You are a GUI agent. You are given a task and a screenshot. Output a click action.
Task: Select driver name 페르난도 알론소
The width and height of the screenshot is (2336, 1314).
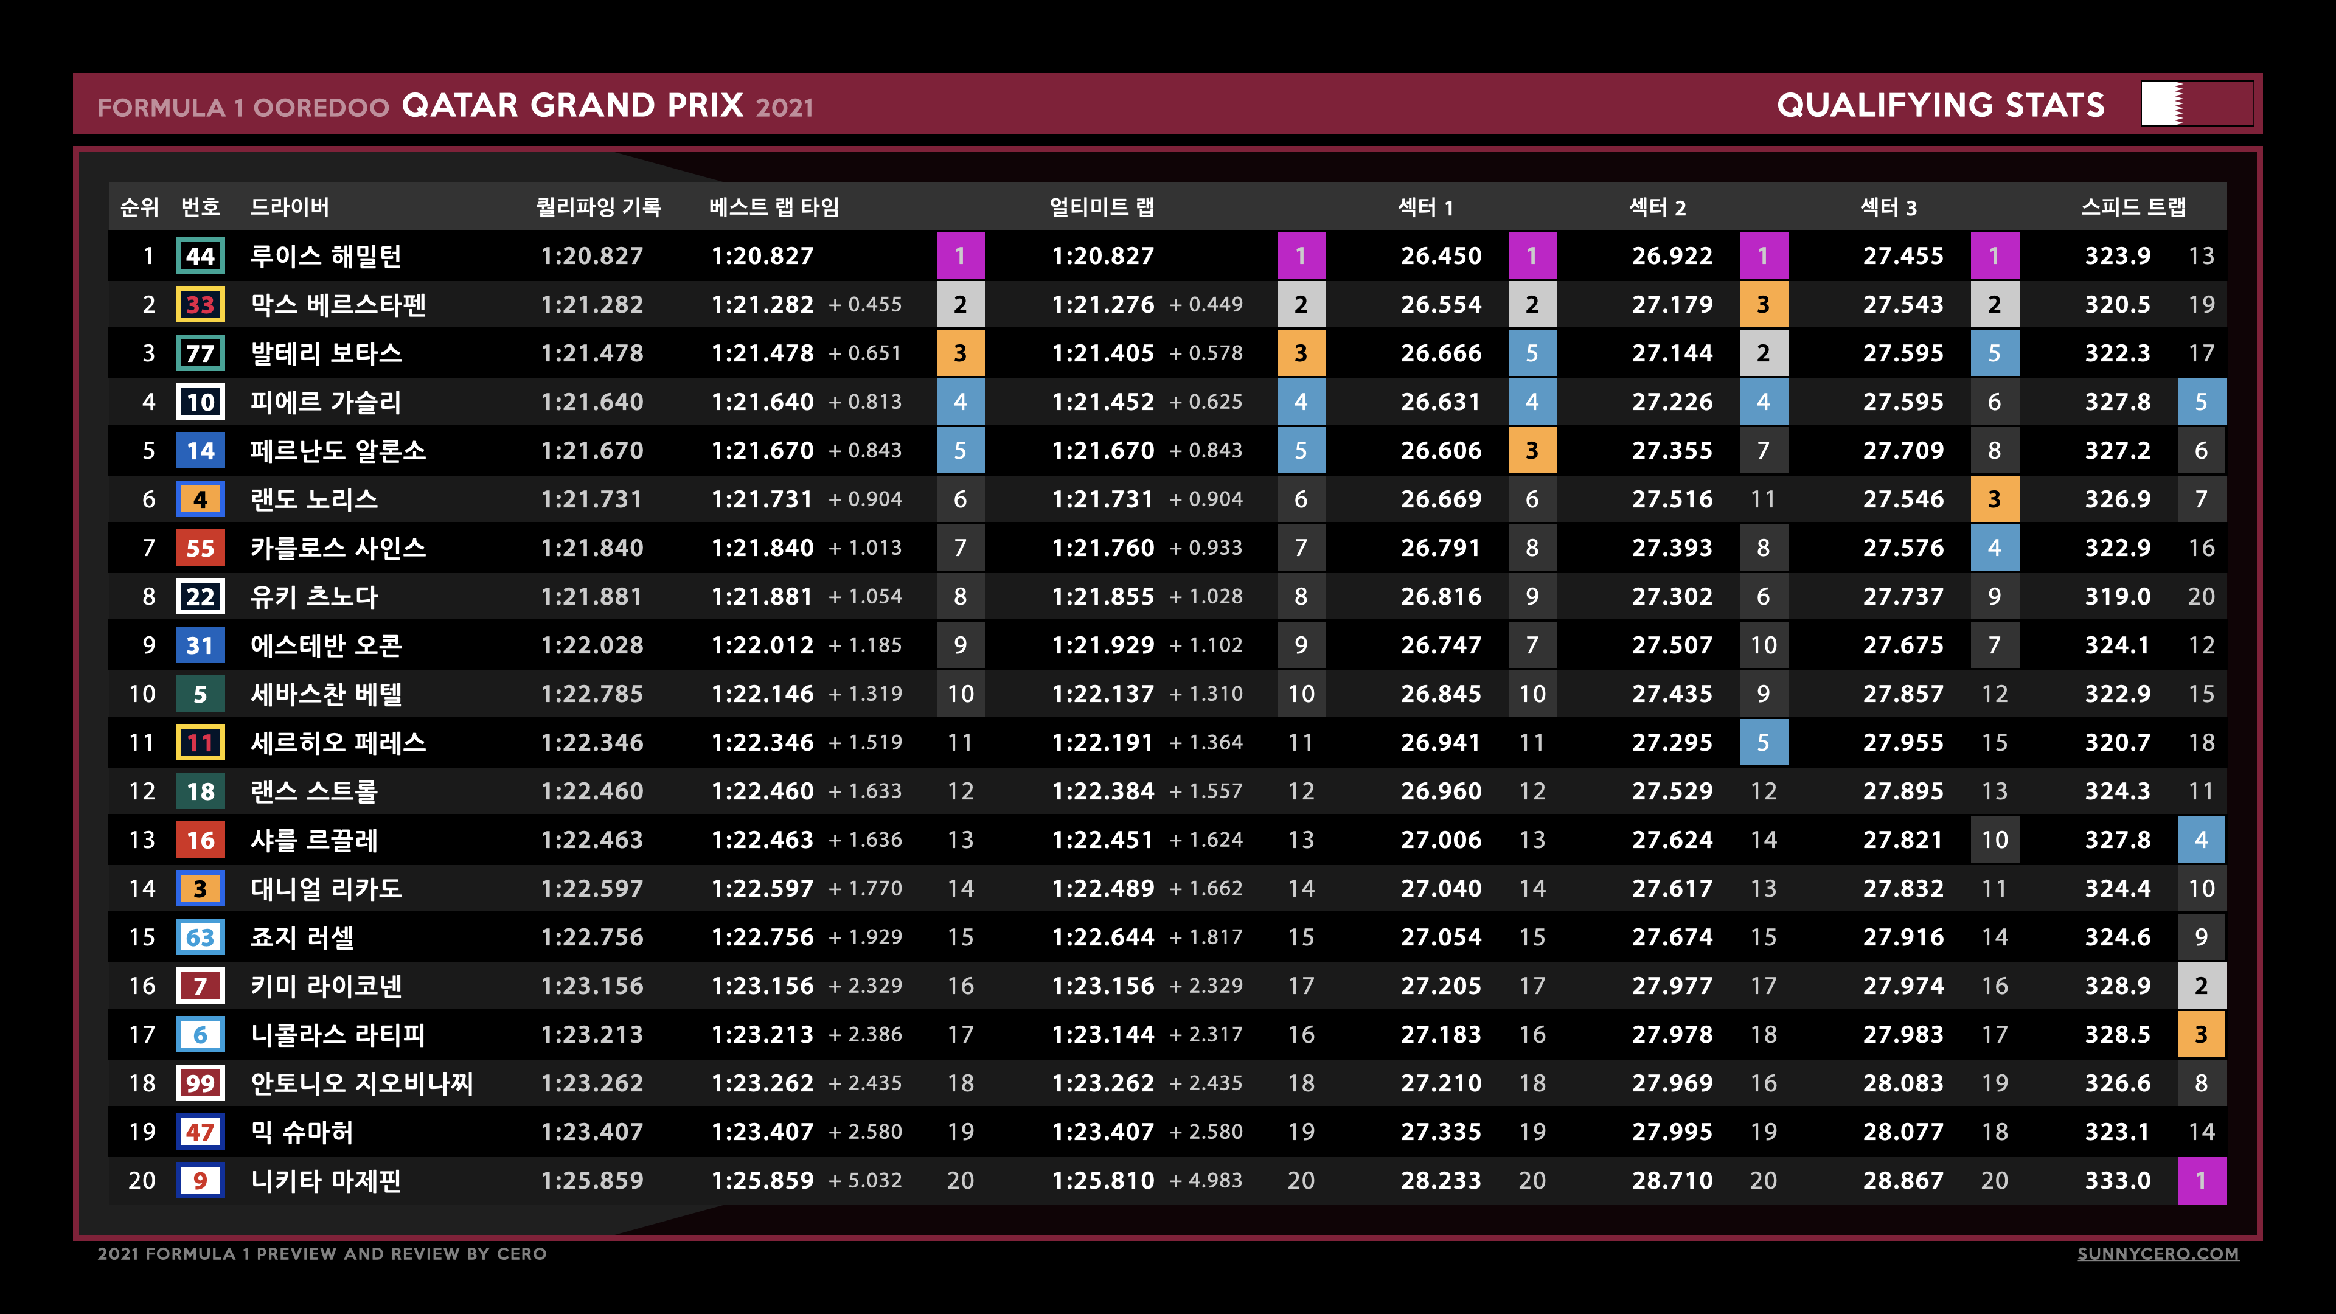tap(338, 451)
